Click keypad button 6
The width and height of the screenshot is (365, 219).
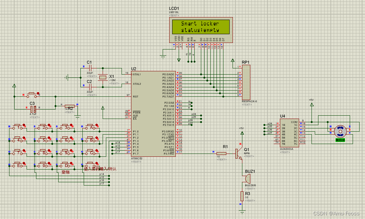click(66, 140)
